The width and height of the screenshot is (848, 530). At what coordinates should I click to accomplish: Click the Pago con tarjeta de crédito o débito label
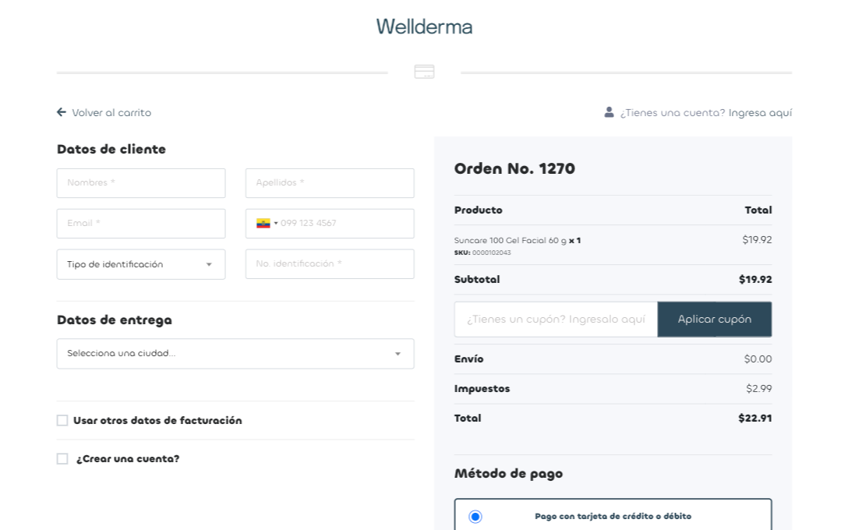[x=613, y=516]
